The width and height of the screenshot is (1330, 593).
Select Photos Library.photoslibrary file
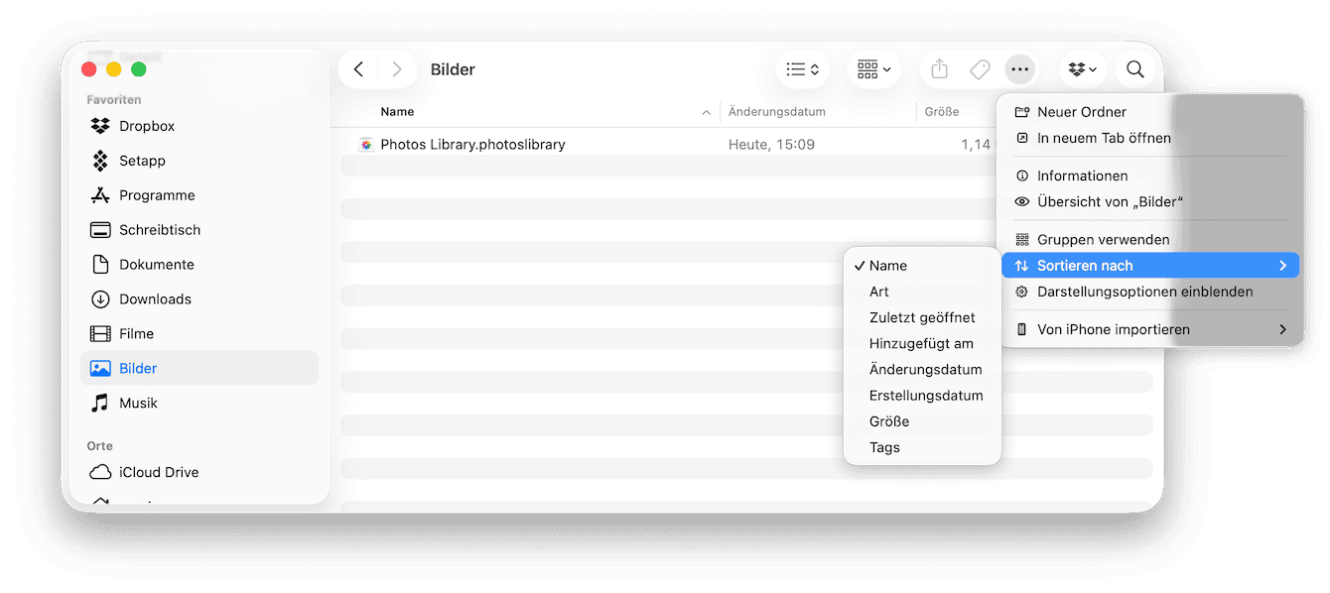click(x=472, y=145)
